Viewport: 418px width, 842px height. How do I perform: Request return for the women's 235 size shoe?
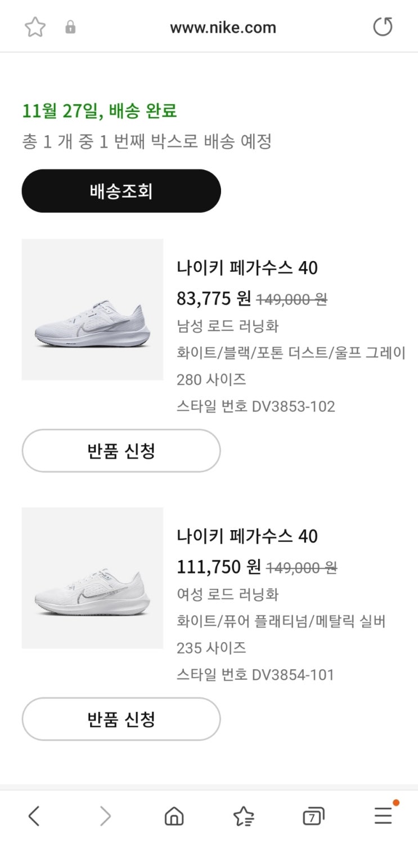coord(121,719)
